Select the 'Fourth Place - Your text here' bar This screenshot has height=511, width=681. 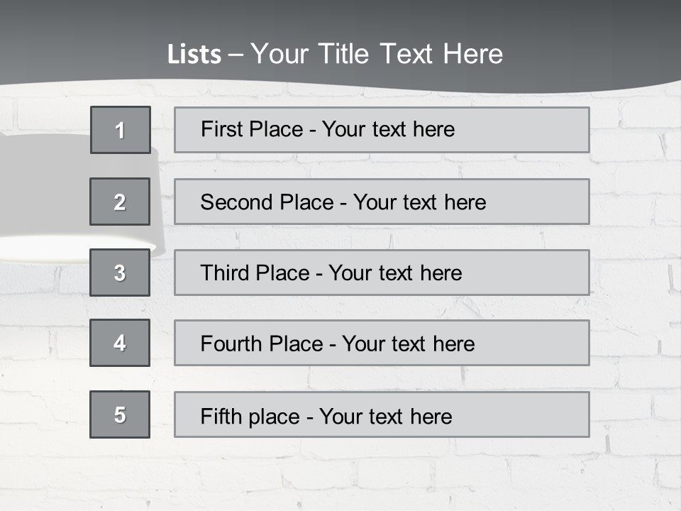click(x=382, y=343)
